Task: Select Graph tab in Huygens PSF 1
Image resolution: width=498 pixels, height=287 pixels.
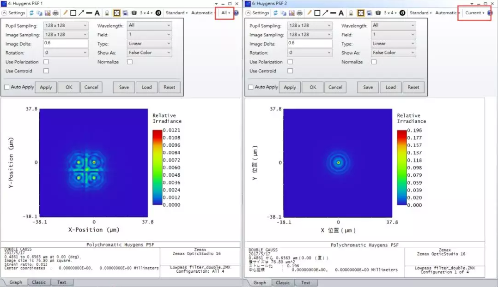Action: pyautogui.click(x=16, y=282)
